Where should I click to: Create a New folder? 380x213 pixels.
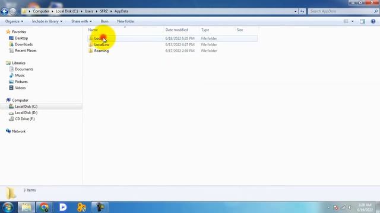126,21
